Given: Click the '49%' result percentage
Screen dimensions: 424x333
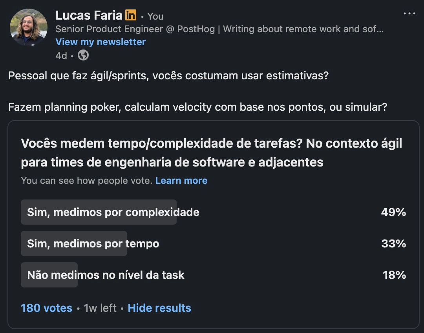Looking at the screenshot, I should point(394,212).
